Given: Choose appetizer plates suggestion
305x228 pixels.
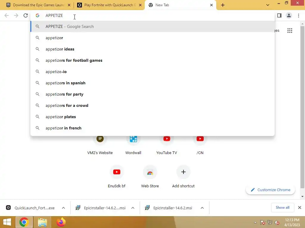Looking at the screenshot, I should pyautogui.click(x=153, y=117).
